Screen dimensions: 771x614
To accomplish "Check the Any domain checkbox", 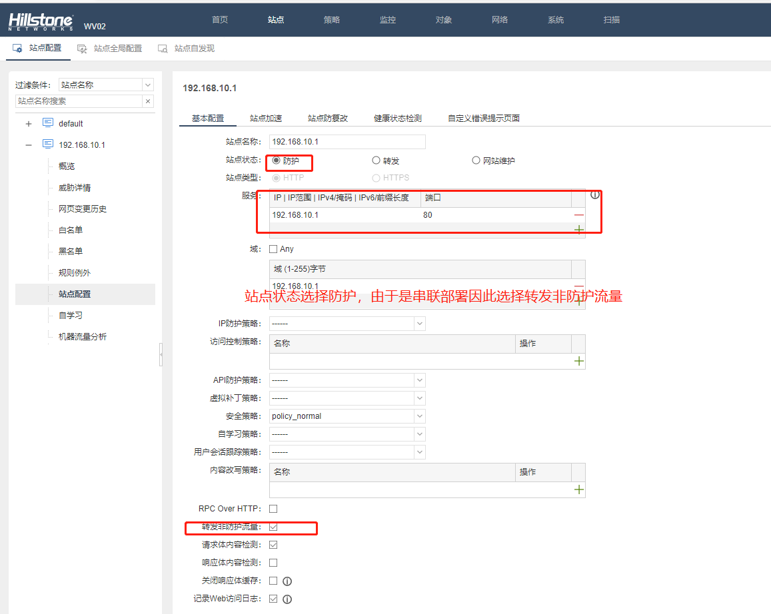I will click(x=273, y=249).
